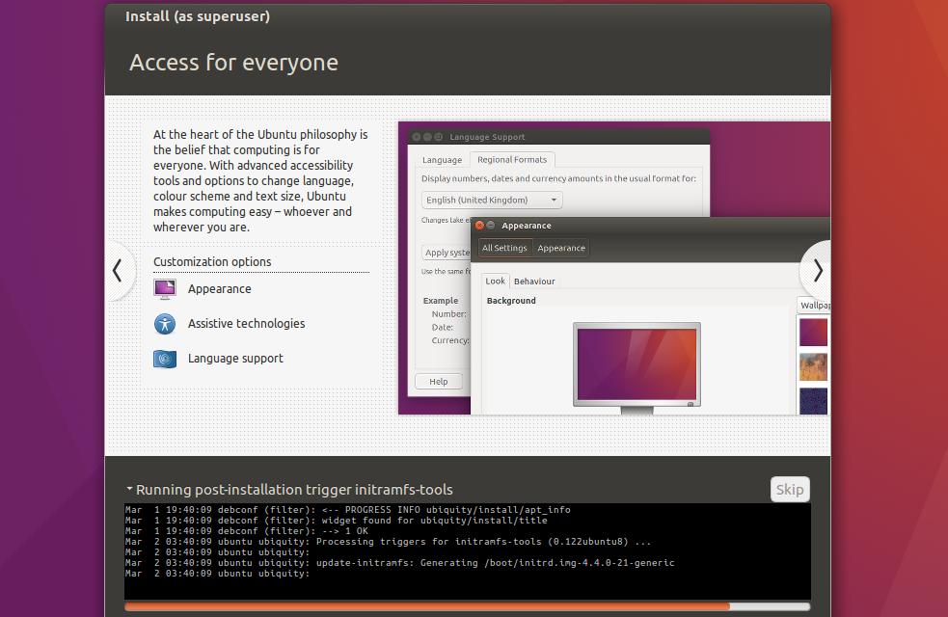This screenshot has width=948, height=617.
Task: Close the Appearance window in slideshow
Action: (479, 226)
